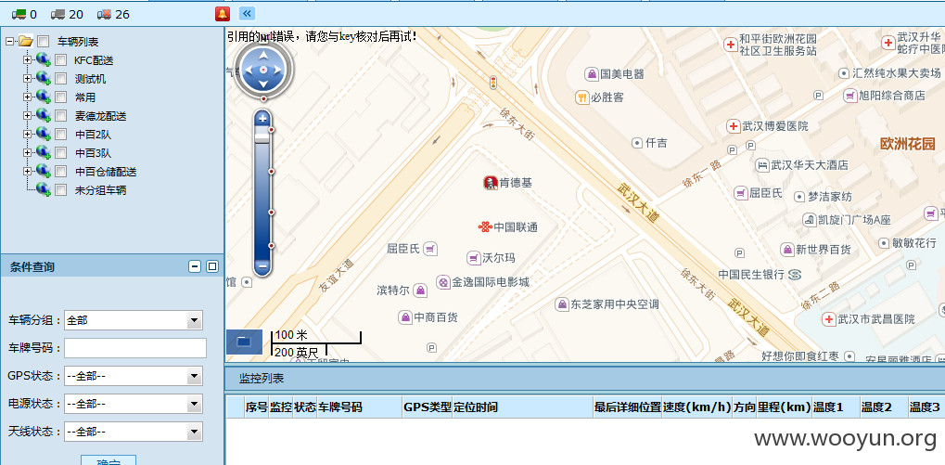Screen dimensions: 945x465
Task: Expand the KFC配送 tree node
Action: pos(27,59)
